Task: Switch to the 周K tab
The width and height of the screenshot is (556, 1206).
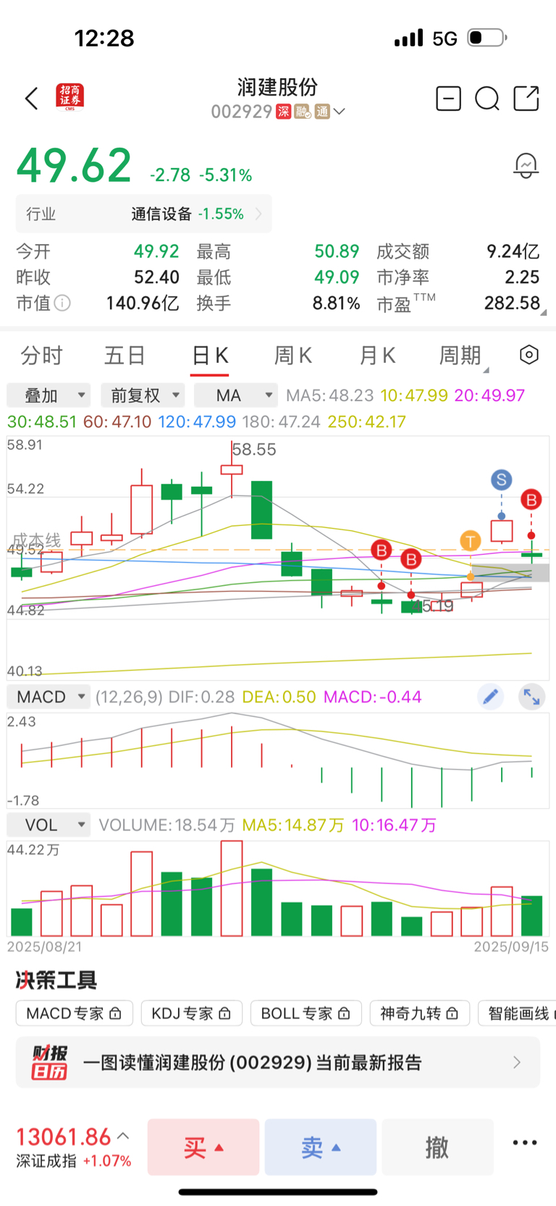Action: click(293, 356)
